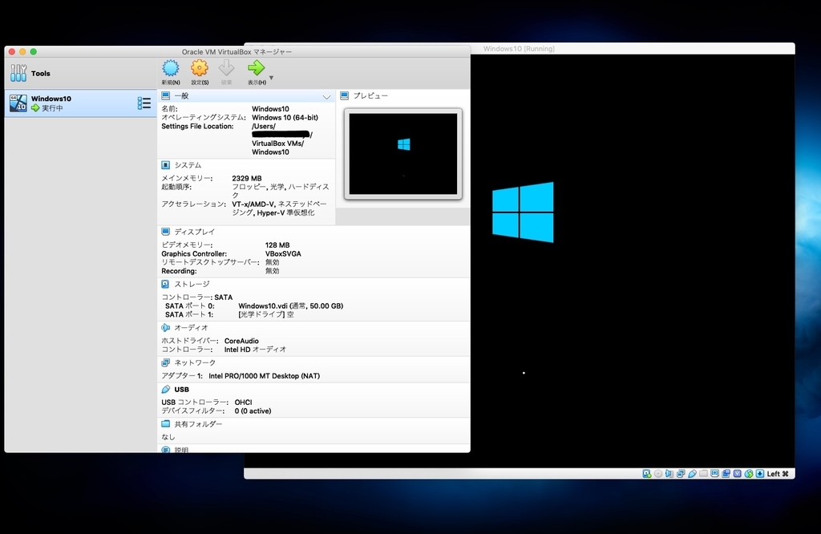The width and height of the screenshot is (821, 534).
Task: Open the 一般 general settings header
Action: click(181, 95)
